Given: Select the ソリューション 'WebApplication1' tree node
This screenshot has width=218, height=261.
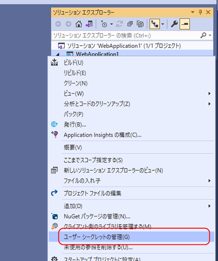Looking at the screenshot, I should tap(124, 46).
